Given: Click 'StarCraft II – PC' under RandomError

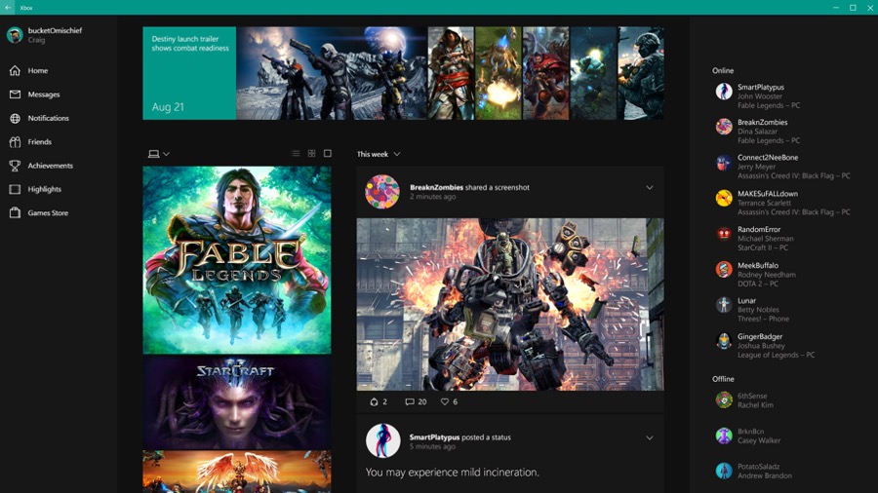Looking at the screenshot, I should pos(763,247).
